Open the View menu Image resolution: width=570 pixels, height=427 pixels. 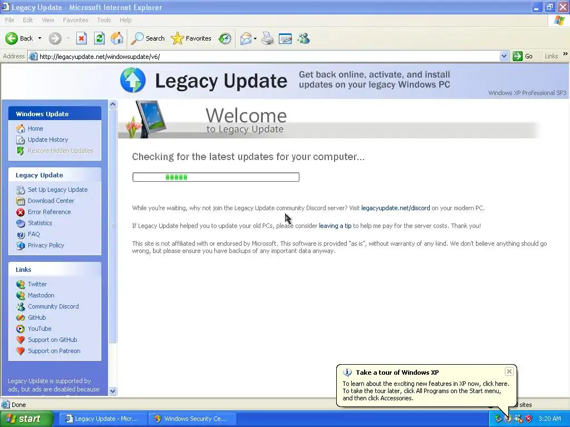click(x=48, y=20)
